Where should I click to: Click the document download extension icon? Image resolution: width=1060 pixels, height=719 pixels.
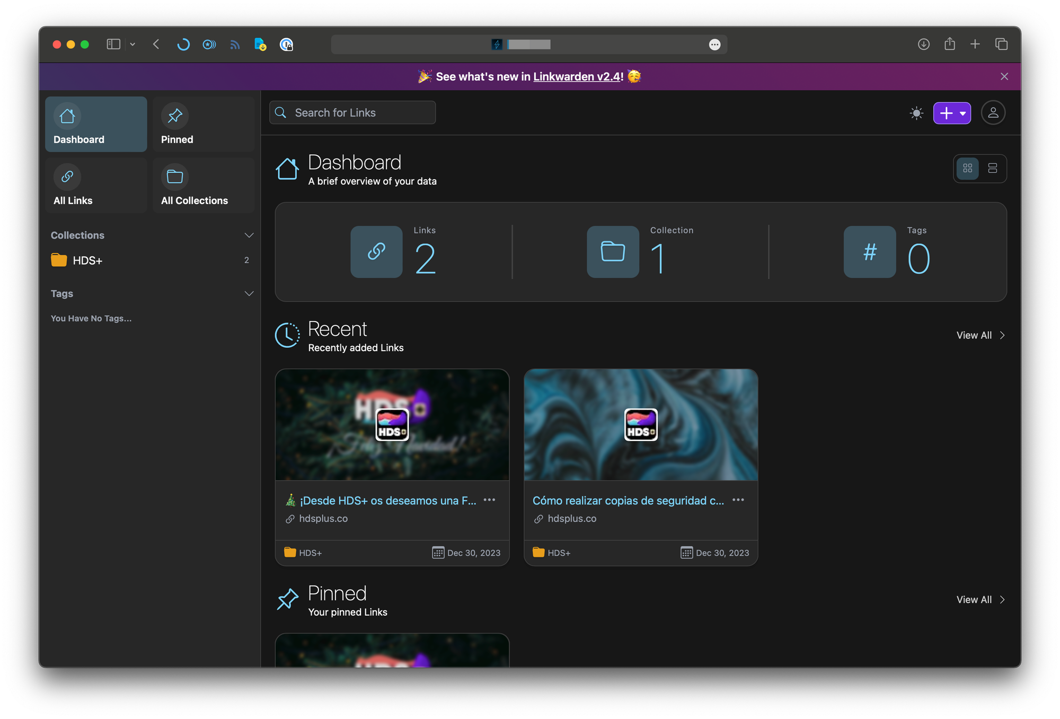point(260,45)
